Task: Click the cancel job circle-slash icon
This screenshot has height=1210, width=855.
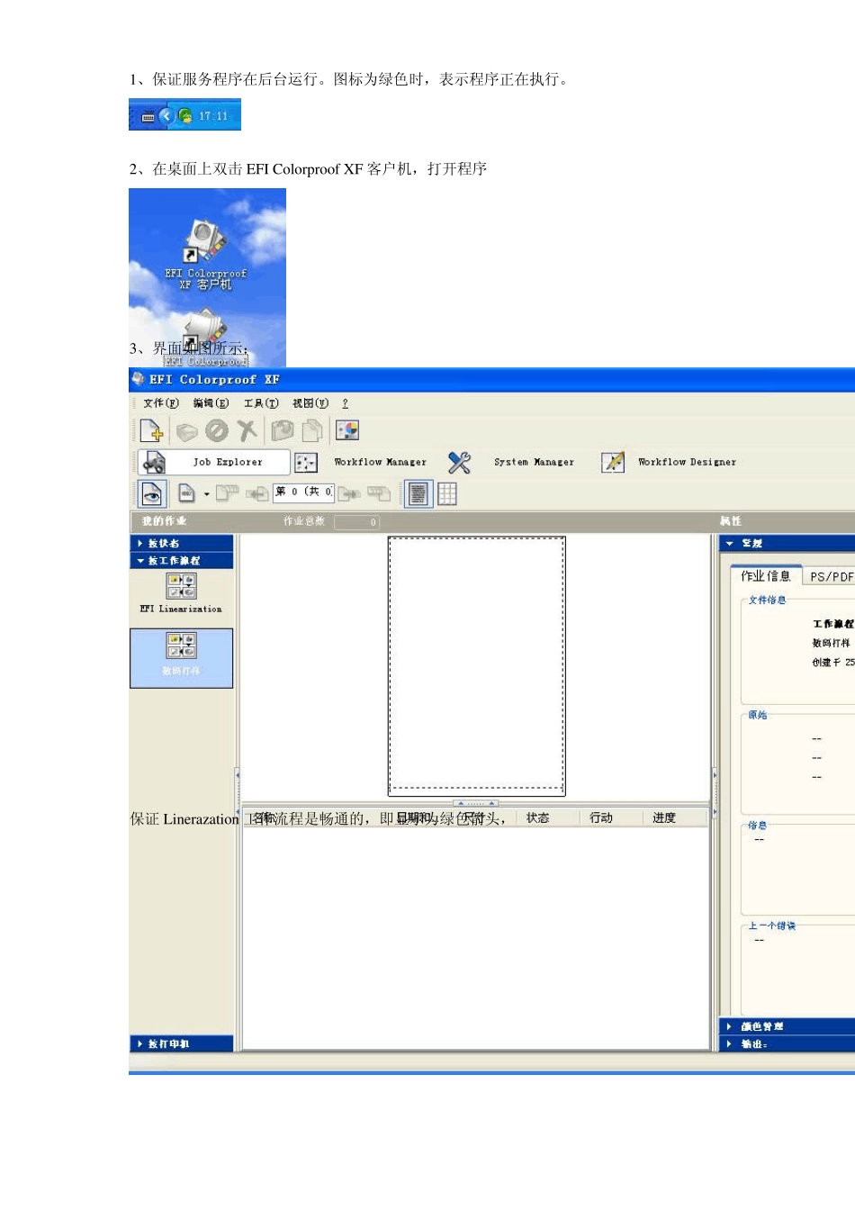Action: (x=217, y=431)
